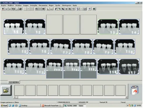Select radiograph thumbnail numbered 110
The height and width of the screenshot is (108, 145).
click(x=125, y=47)
